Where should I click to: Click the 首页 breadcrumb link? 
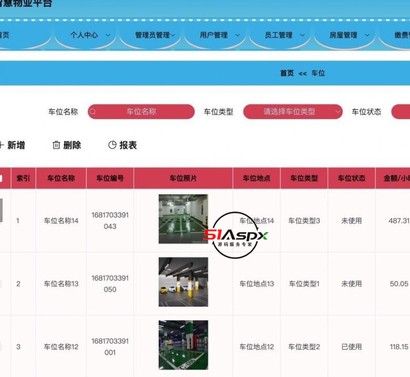(287, 73)
